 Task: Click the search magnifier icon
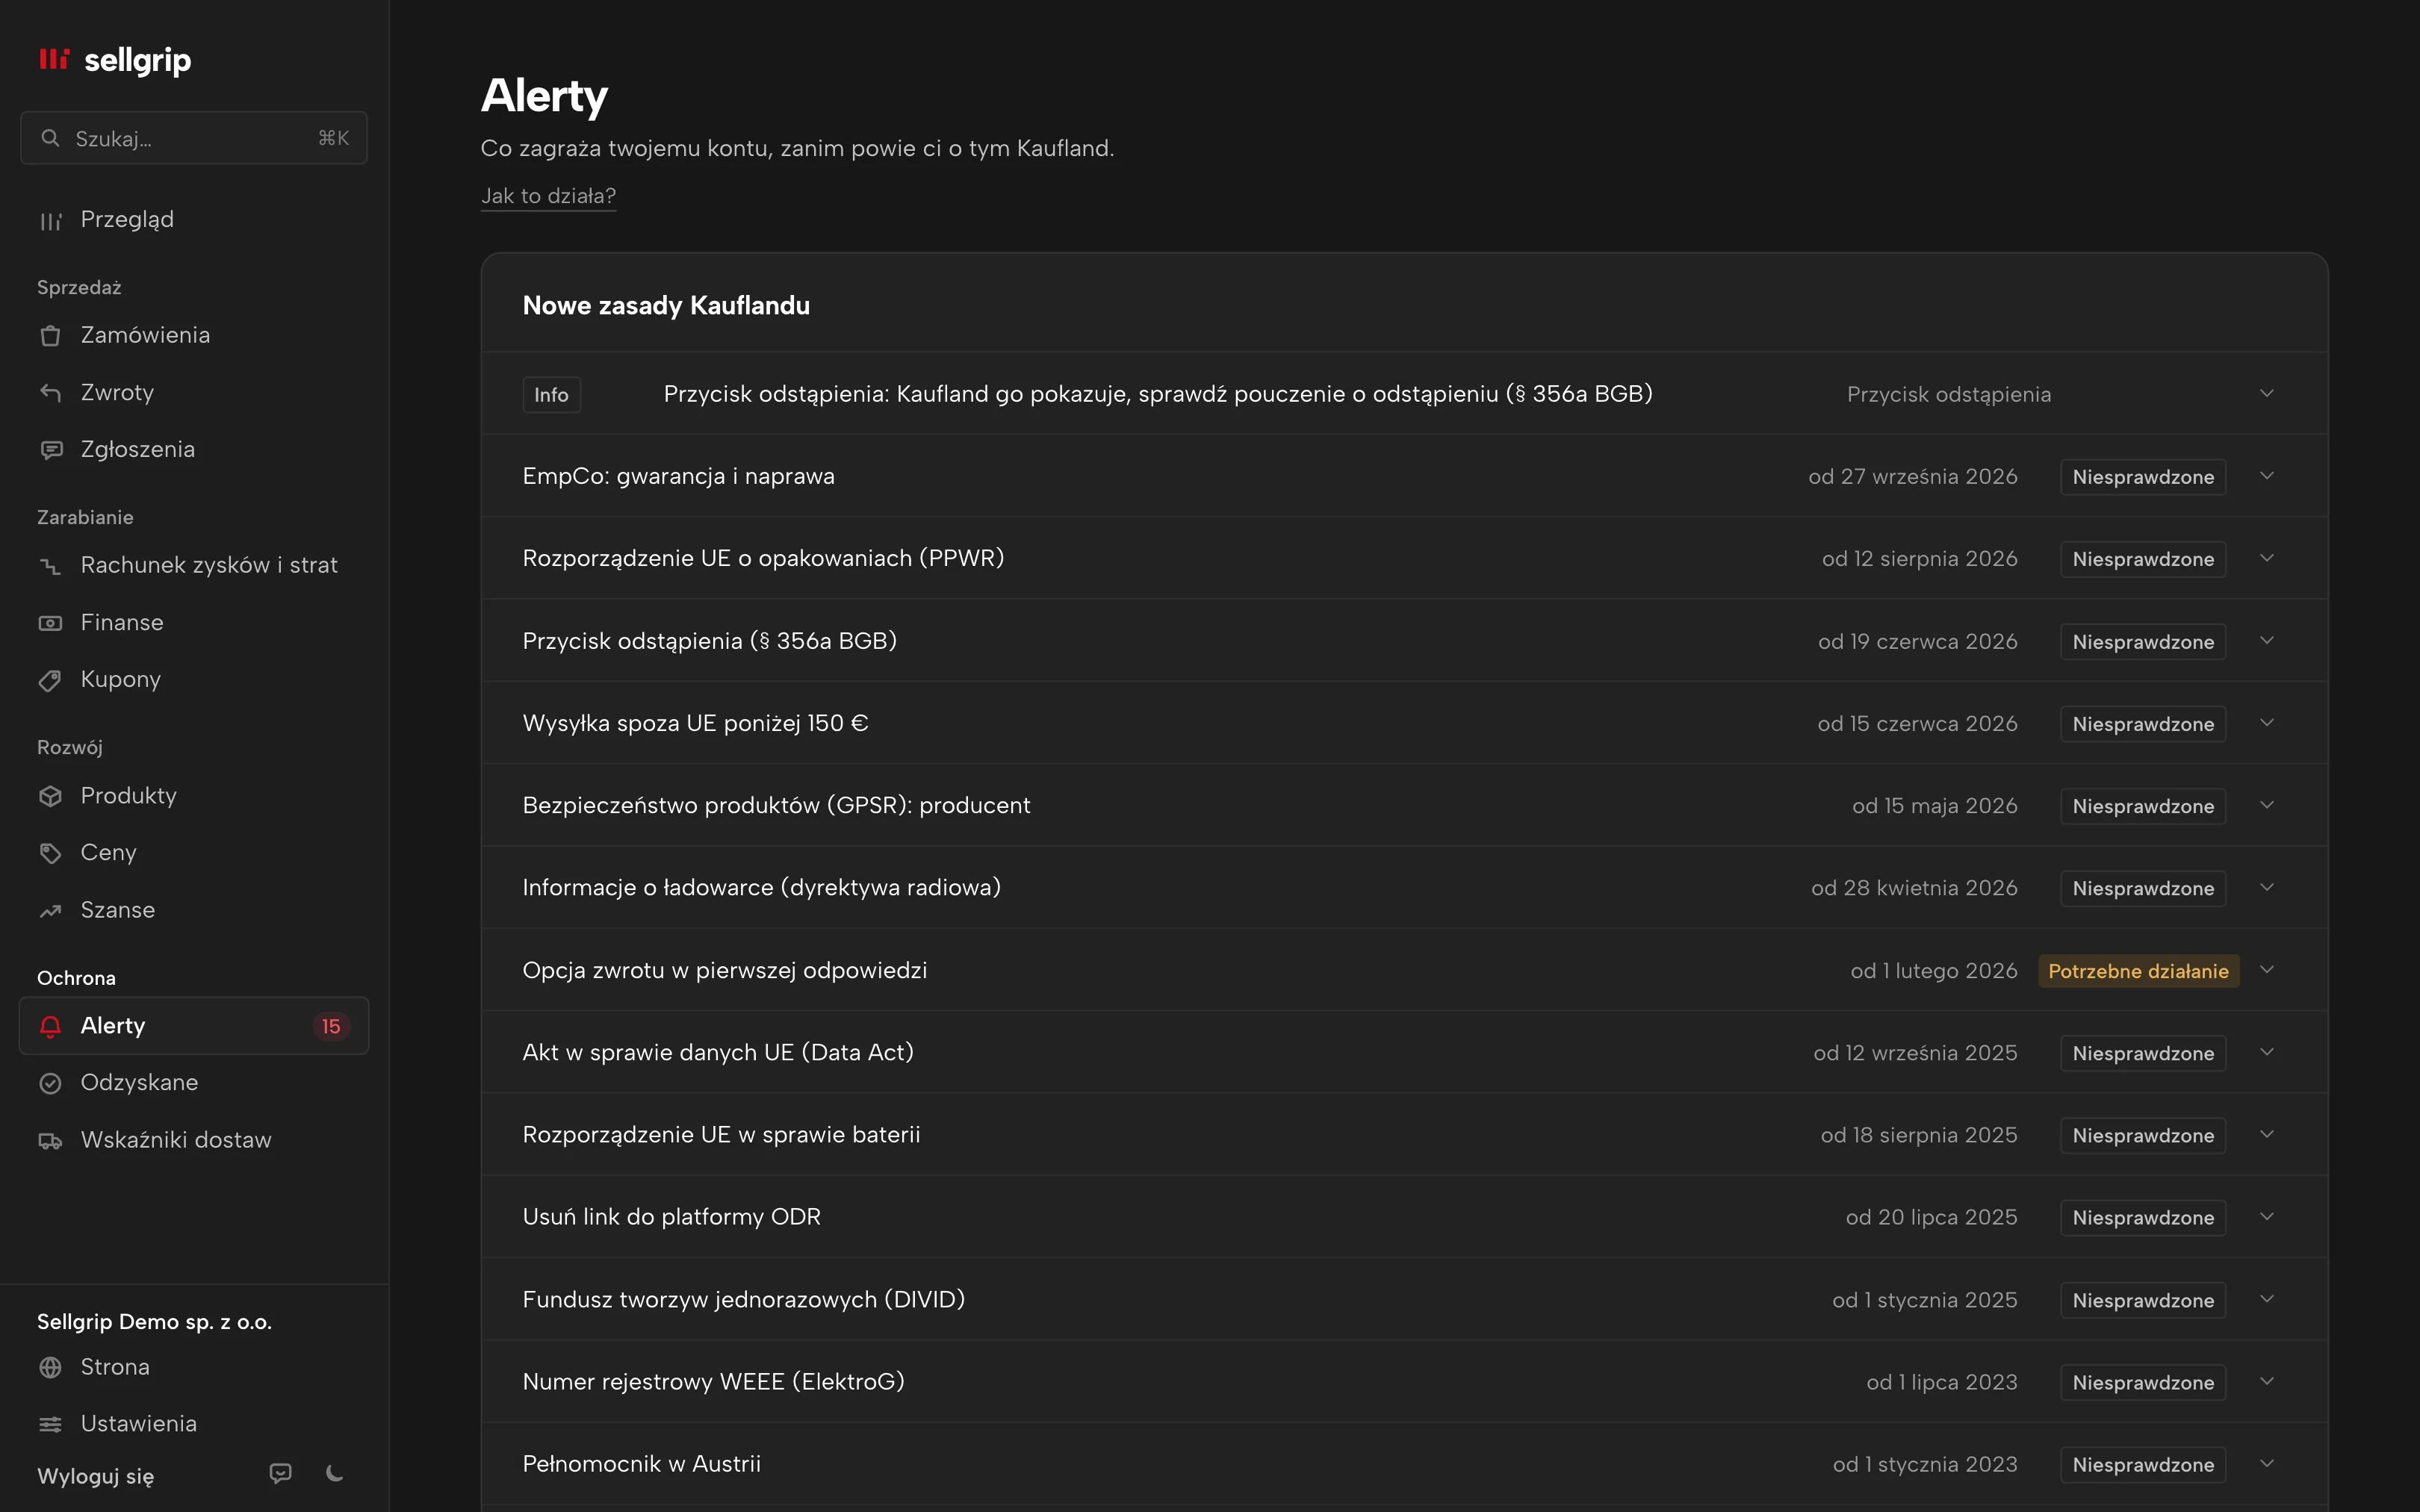point(50,138)
